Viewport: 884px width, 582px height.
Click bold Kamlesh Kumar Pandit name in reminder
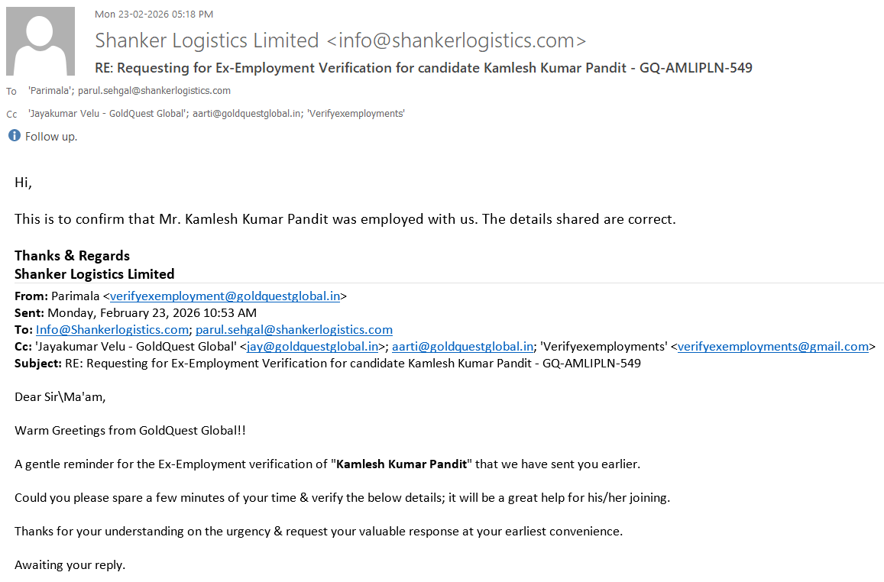(402, 464)
